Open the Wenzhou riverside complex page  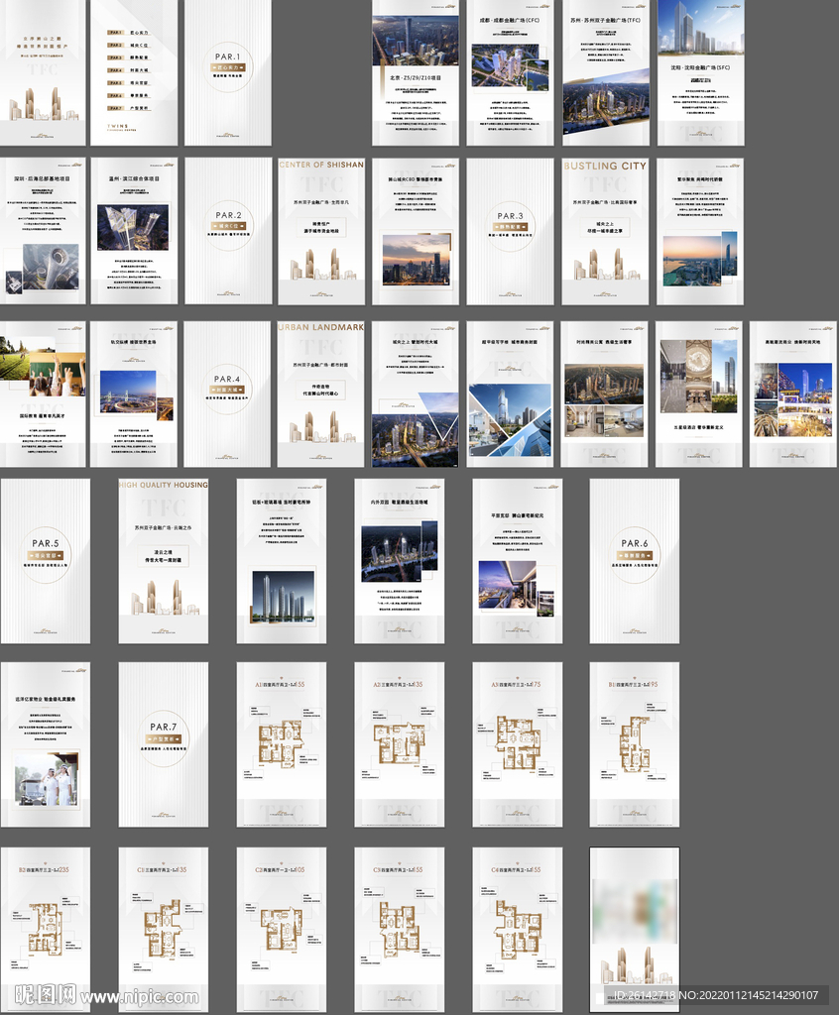pyautogui.click(x=134, y=231)
